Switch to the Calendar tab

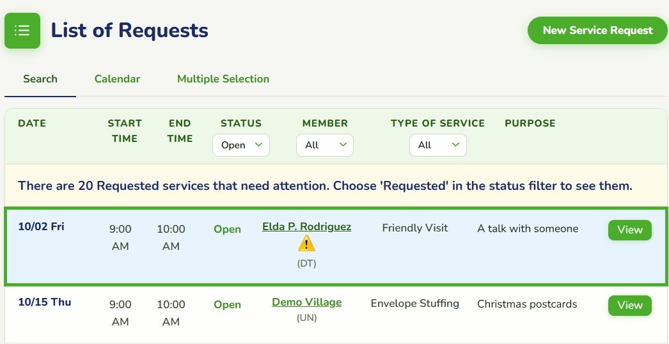117,79
